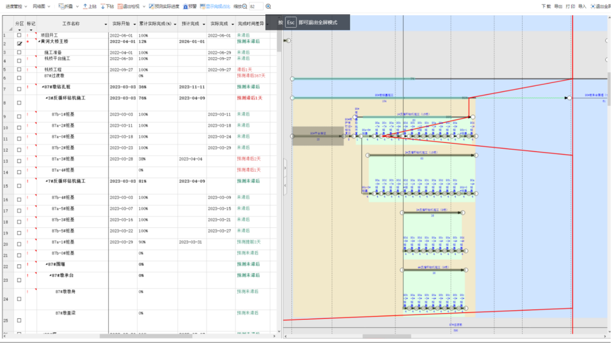Image resolution: width=611 pixels, height=343 pixels.
Task: Check the box for 87b-1#桩基 row
Action: pyautogui.click(x=19, y=116)
